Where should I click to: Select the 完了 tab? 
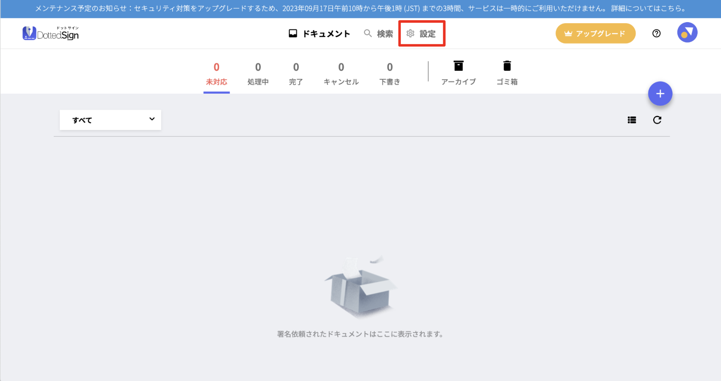pos(296,74)
